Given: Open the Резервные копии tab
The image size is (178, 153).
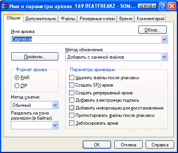Looking at the screenshot, I should 97,19.
